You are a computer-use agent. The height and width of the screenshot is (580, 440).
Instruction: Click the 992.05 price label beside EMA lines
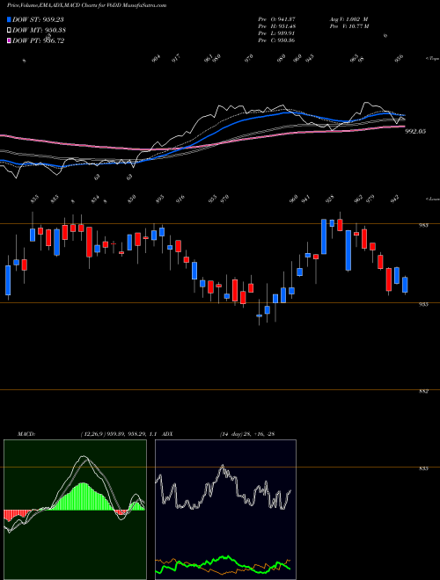coord(415,131)
